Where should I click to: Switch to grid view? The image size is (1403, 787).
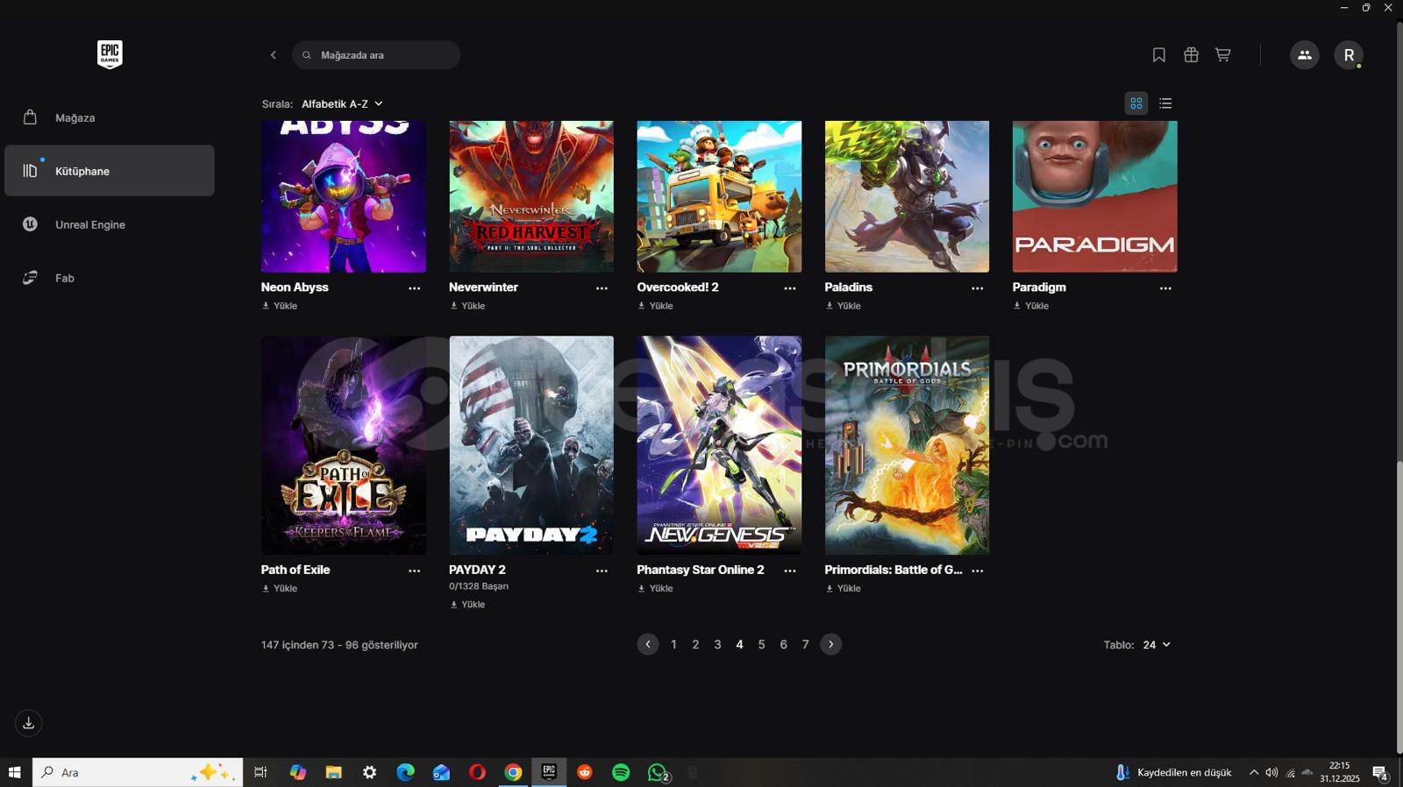click(x=1136, y=103)
